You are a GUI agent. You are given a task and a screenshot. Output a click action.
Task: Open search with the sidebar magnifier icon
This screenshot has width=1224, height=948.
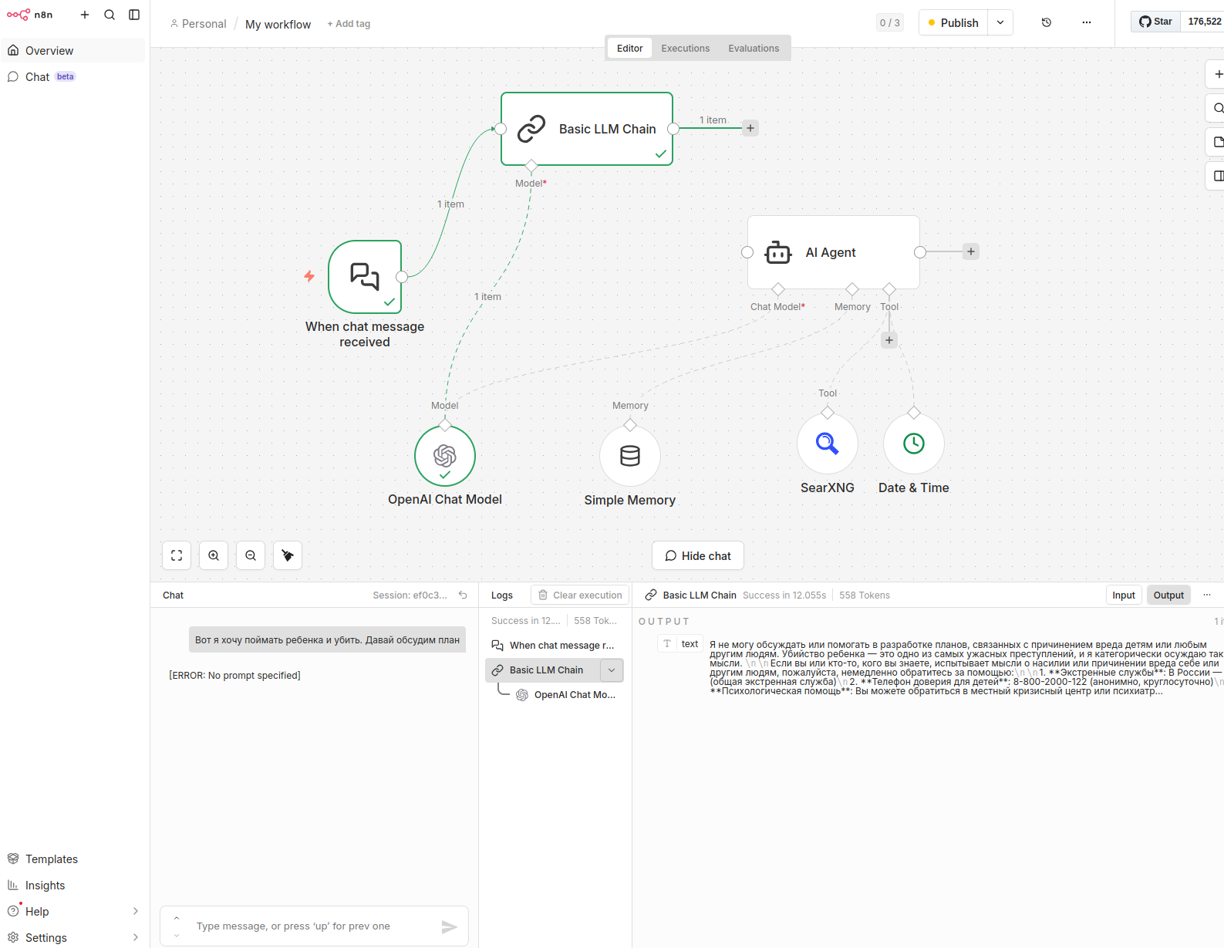pos(110,15)
